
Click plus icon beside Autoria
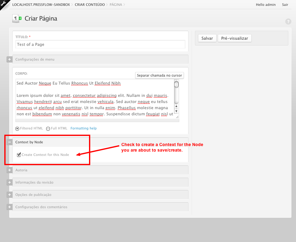click(10, 170)
